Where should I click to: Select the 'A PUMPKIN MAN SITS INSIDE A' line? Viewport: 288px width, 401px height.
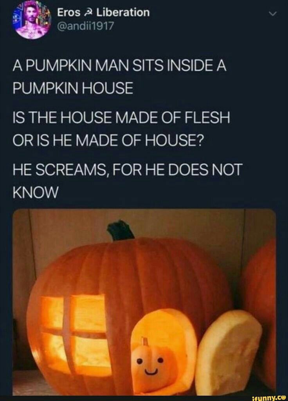click(120, 66)
